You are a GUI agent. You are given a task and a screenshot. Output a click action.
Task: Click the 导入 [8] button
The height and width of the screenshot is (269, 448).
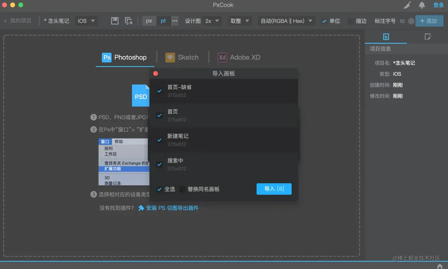coord(274,189)
